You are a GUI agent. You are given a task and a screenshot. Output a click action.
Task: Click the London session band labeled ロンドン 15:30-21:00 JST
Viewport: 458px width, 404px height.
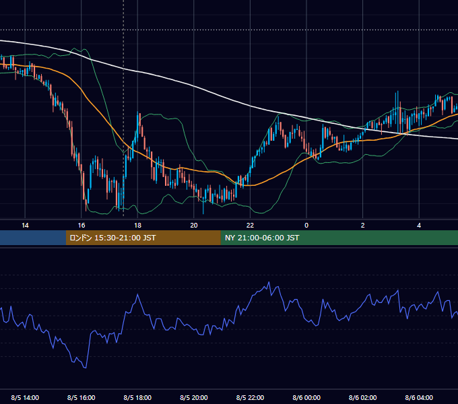(x=143, y=238)
